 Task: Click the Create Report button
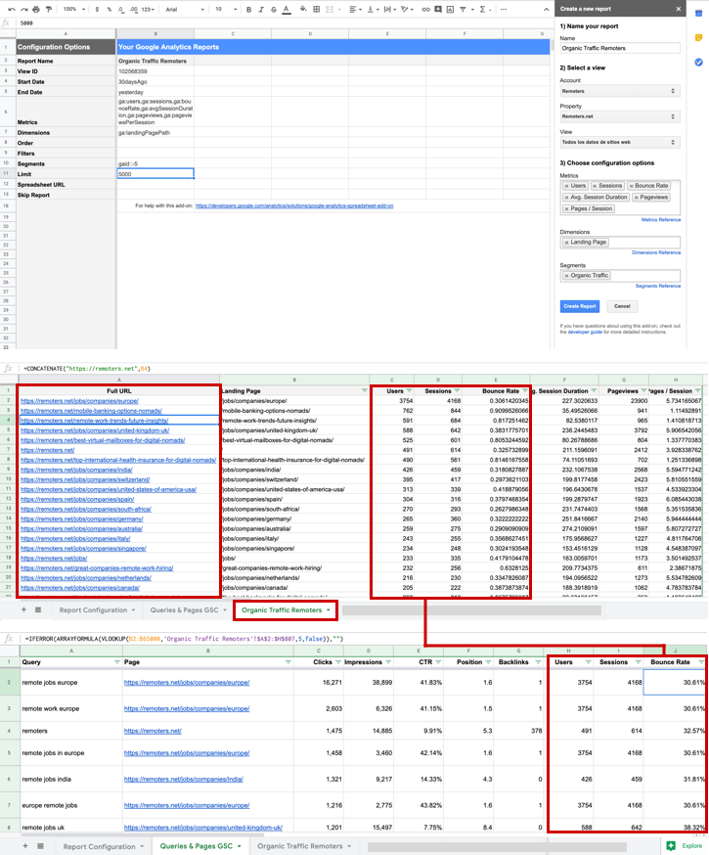[x=580, y=306]
